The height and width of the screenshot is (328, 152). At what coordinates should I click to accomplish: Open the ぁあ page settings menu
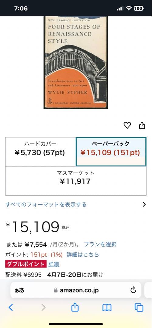tap(19, 290)
